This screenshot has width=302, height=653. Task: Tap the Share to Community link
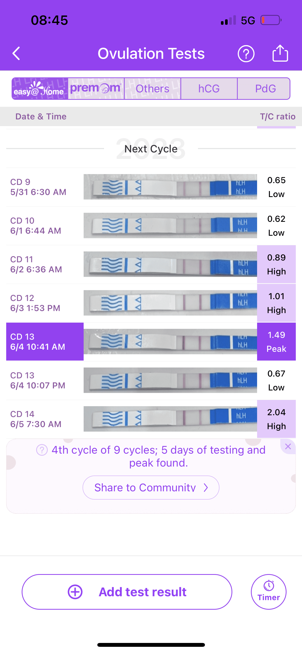coord(151,487)
